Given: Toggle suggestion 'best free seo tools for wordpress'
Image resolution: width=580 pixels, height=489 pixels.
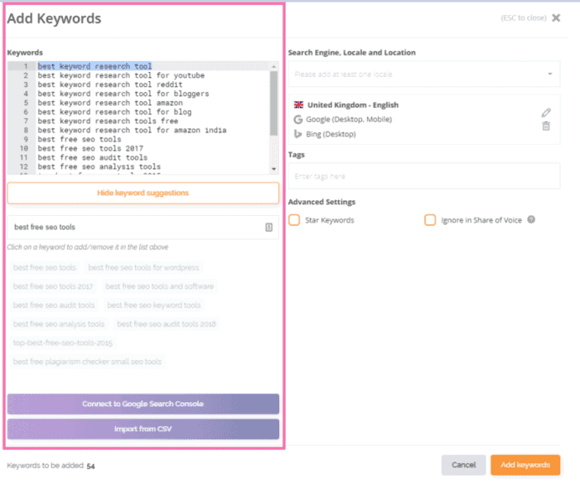Looking at the screenshot, I should pyautogui.click(x=143, y=267).
